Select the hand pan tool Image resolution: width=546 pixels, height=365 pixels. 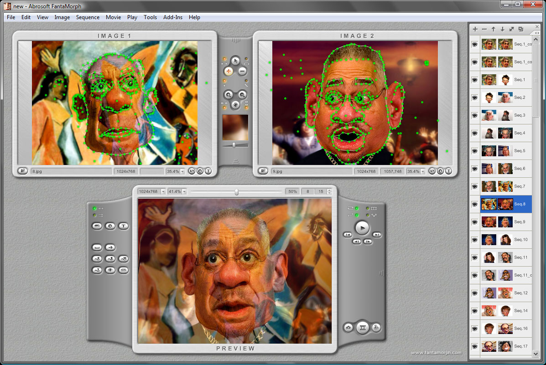pyautogui.click(x=235, y=104)
